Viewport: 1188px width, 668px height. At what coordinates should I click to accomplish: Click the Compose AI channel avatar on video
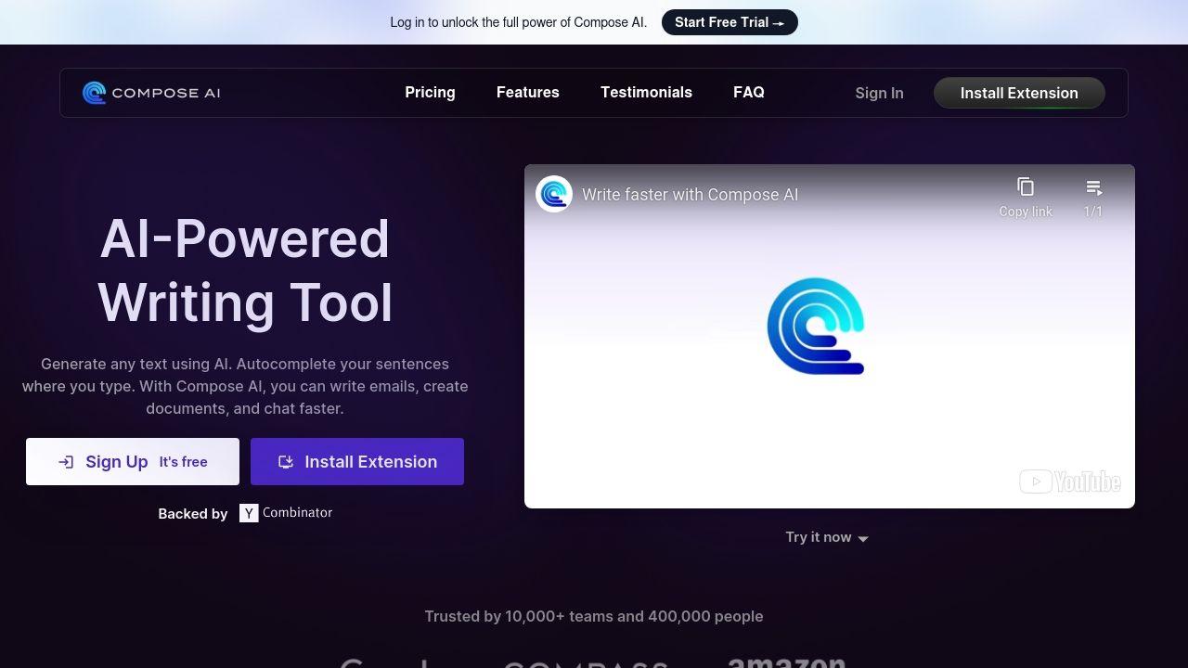click(554, 195)
